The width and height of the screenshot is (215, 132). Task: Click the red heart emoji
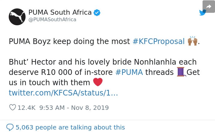tap(98, 82)
